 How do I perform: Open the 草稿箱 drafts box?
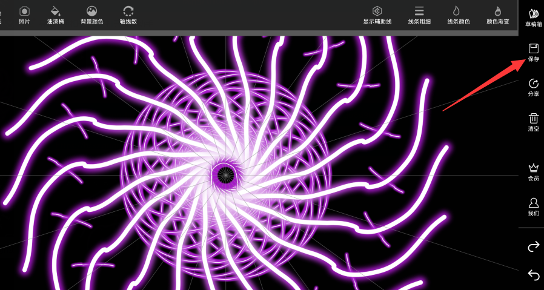pos(533,18)
